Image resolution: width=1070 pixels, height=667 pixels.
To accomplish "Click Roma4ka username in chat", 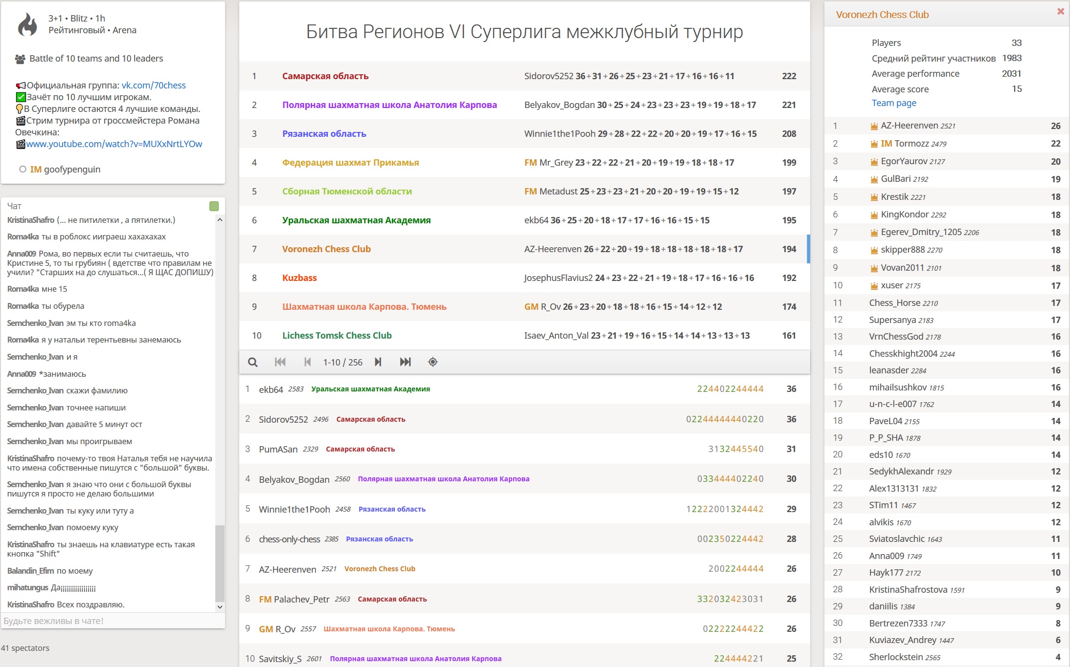I will (23, 237).
